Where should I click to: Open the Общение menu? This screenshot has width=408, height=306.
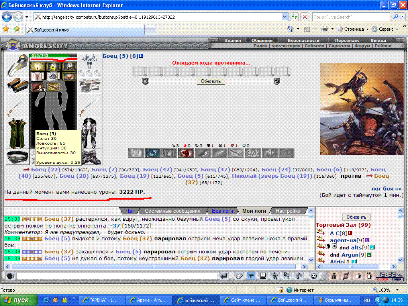[262, 40]
